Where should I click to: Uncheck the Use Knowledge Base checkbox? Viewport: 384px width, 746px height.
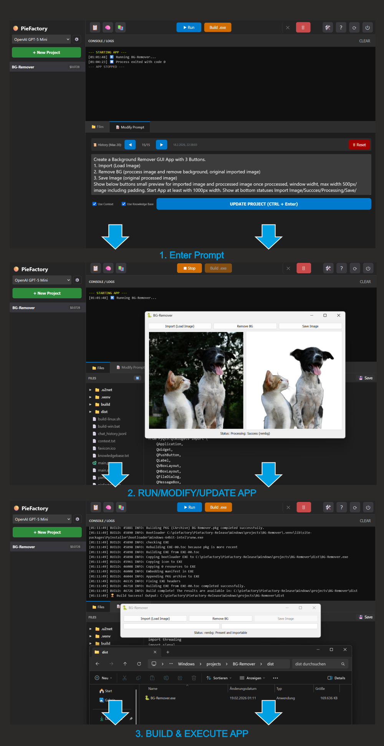124,204
